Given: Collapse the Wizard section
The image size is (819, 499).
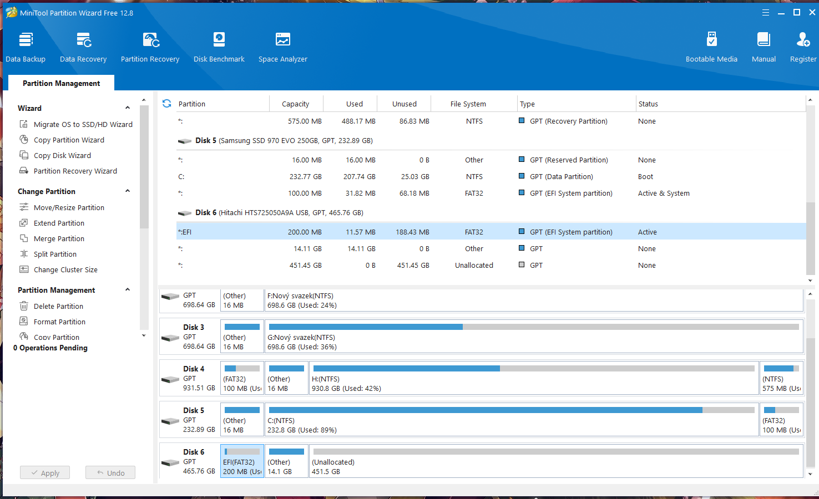Looking at the screenshot, I should (x=128, y=108).
